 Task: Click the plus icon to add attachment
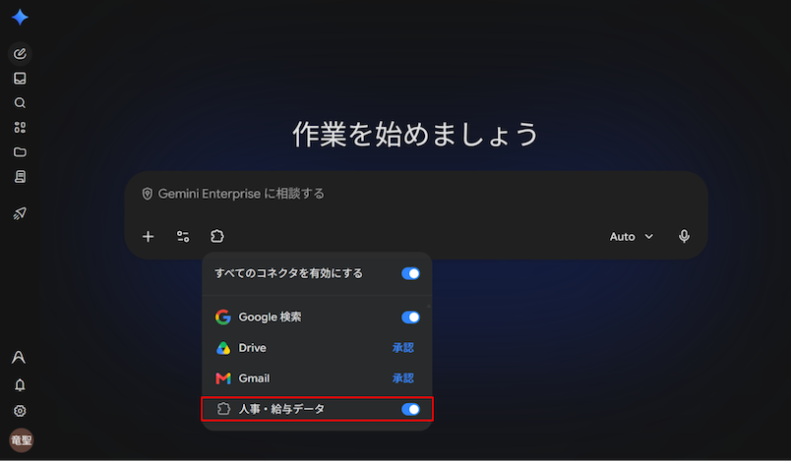(x=148, y=236)
